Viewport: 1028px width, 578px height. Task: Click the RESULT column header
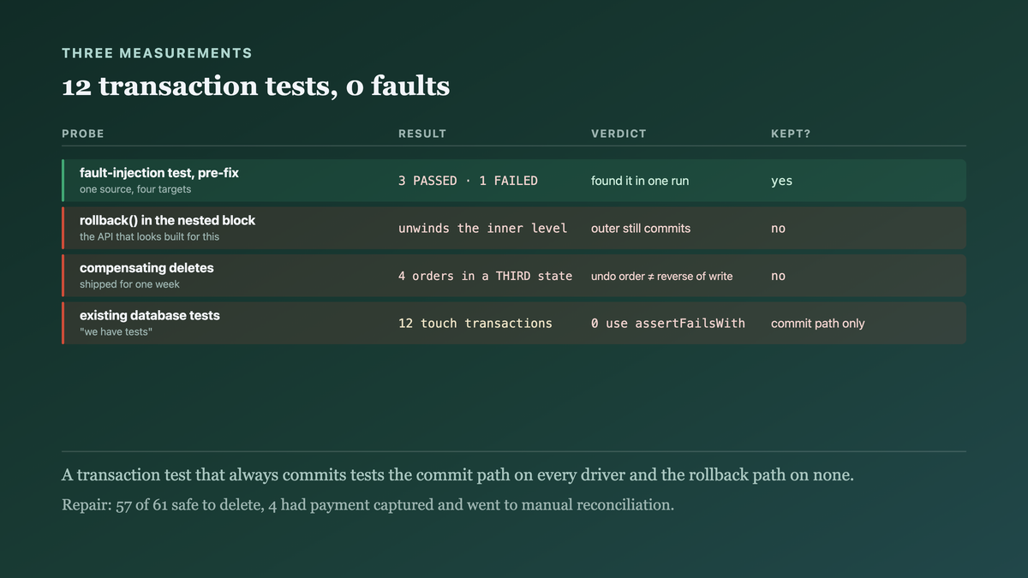coord(422,134)
